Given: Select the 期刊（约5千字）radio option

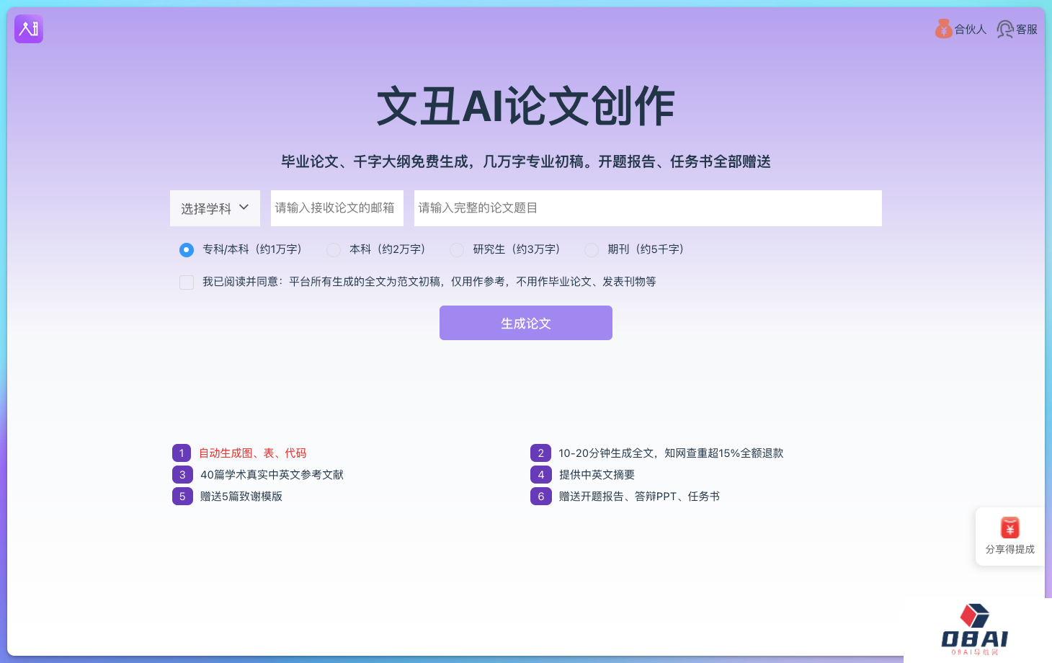Looking at the screenshot, I should click(x=592, y=249).
